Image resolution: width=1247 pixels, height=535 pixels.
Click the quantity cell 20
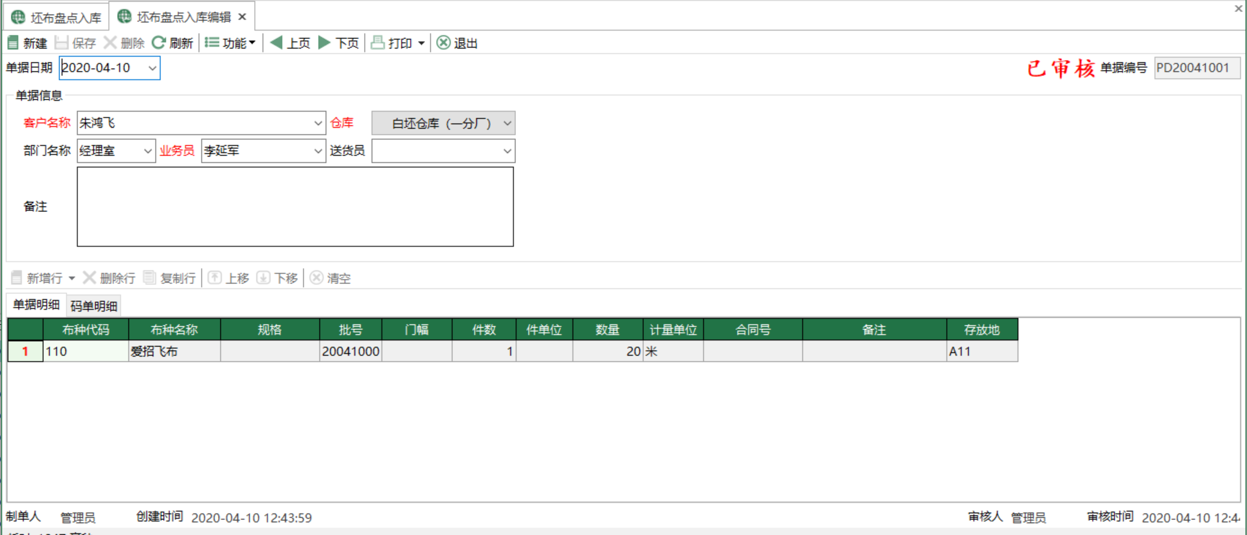(607, 351)
